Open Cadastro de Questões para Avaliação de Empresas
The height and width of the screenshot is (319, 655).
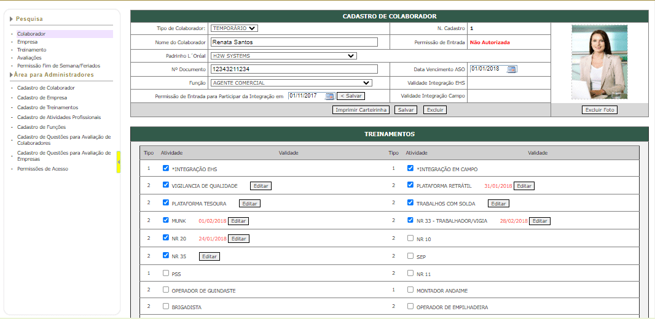point(64,156)
